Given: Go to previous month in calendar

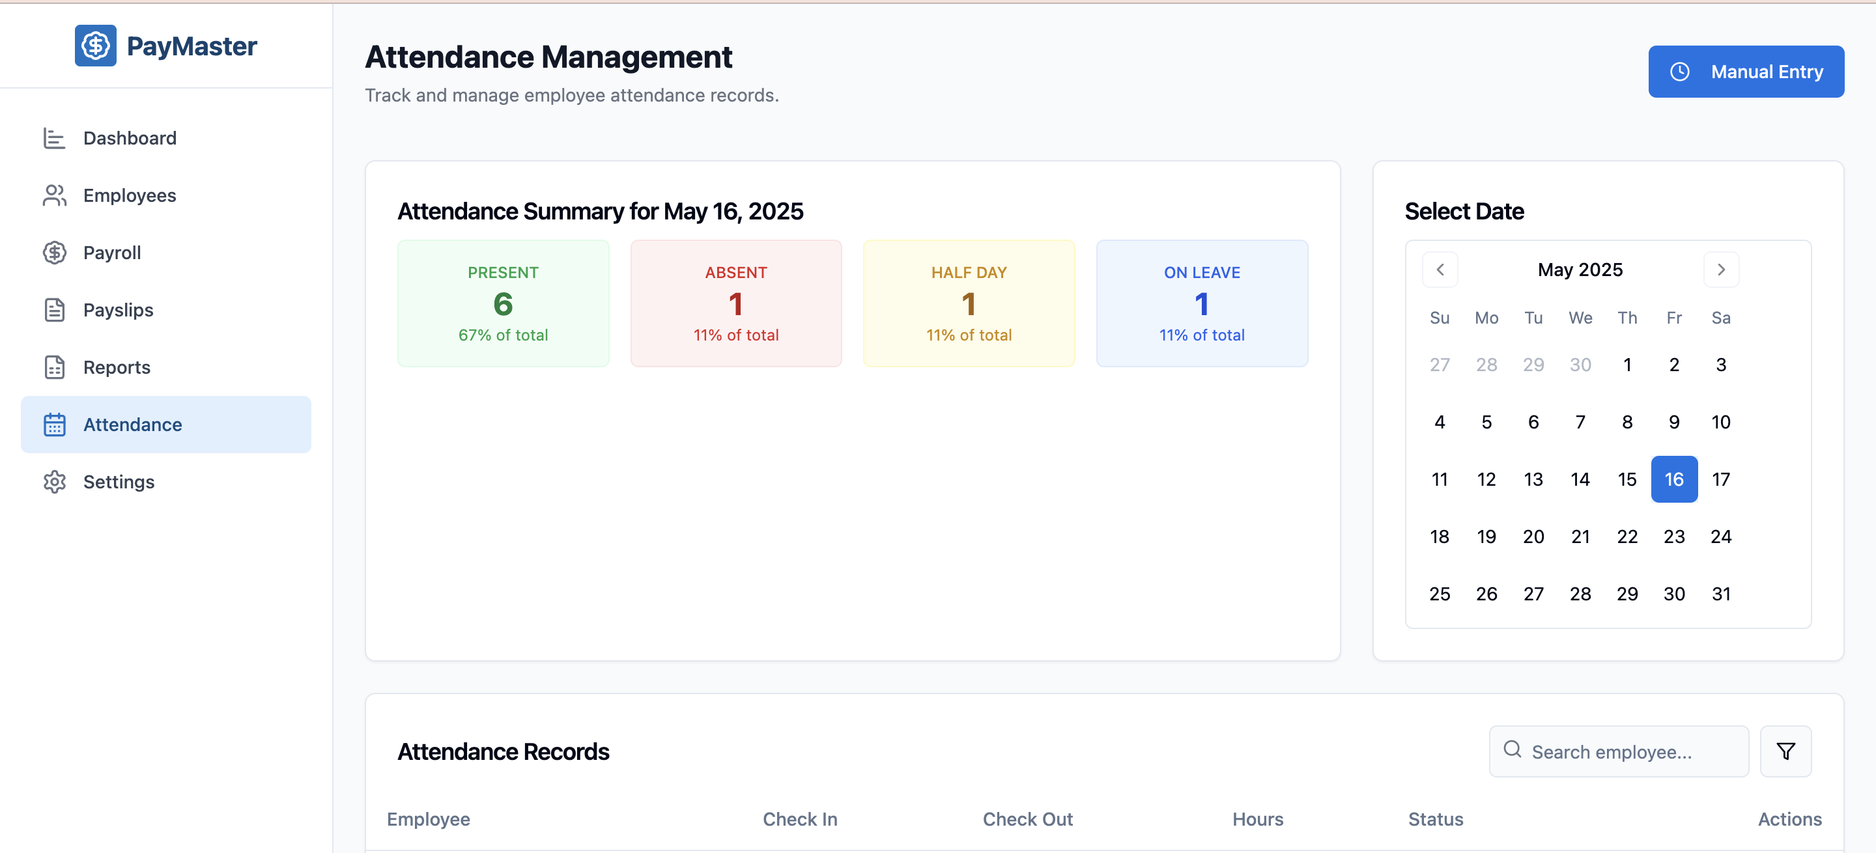Looking at the screenshot, I should [1440, 270].
